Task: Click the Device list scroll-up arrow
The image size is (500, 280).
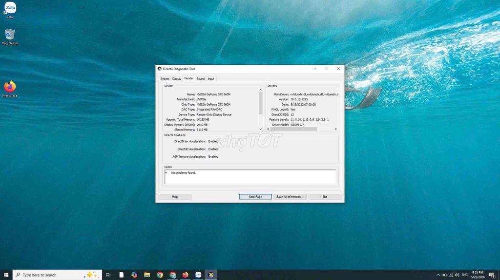Action: 261,90
